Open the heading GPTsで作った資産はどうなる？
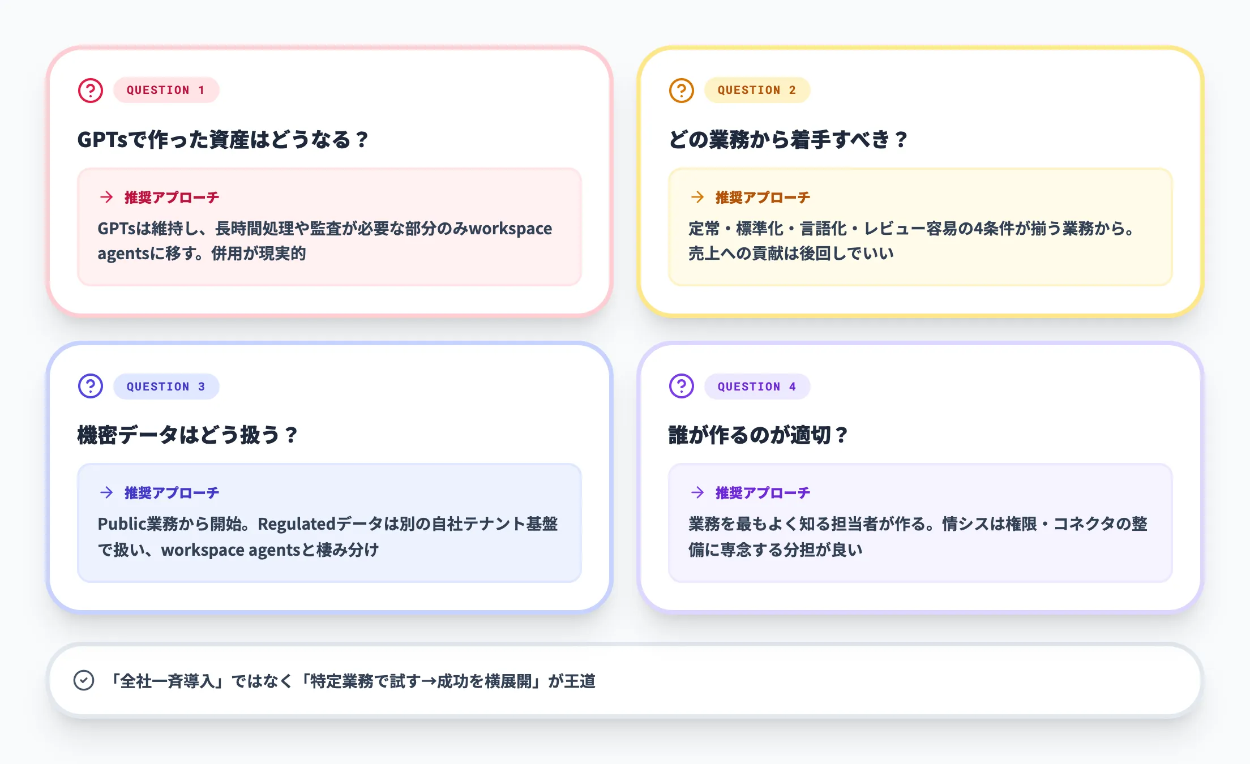 point(222,139)
